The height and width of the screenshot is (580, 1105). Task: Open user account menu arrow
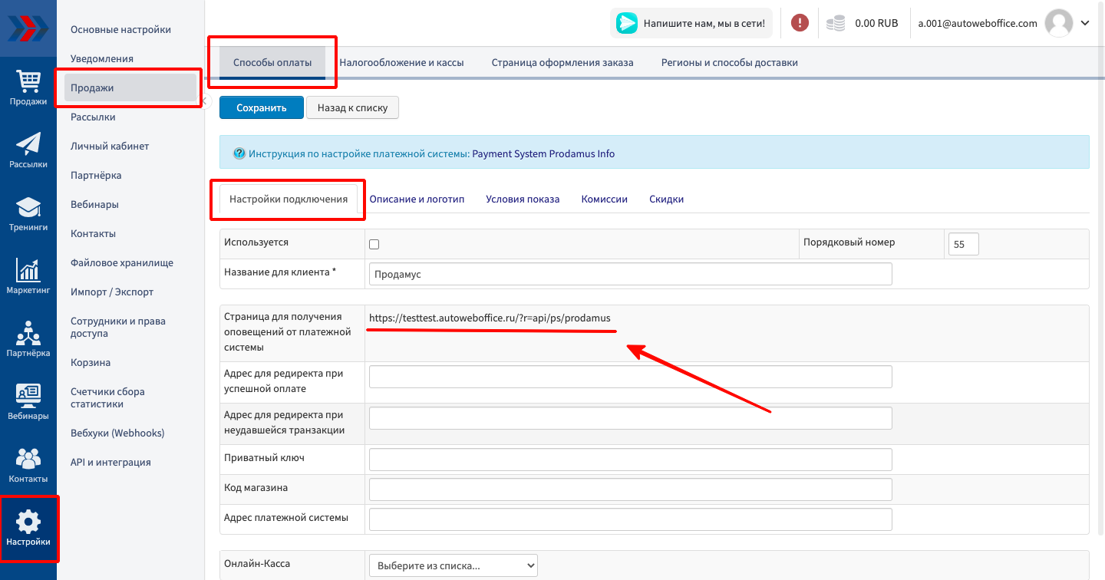coord(1085,23)
